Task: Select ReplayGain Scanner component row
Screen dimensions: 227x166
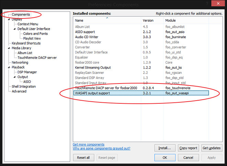Action: [x=141, y=73]
